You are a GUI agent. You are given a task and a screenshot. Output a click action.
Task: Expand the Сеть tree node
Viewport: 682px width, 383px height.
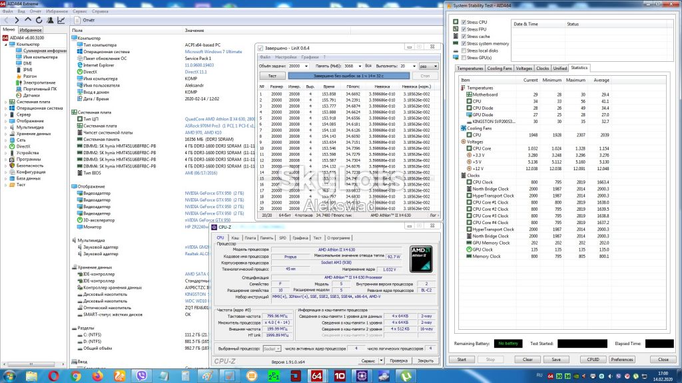click(x=6, y=140)
